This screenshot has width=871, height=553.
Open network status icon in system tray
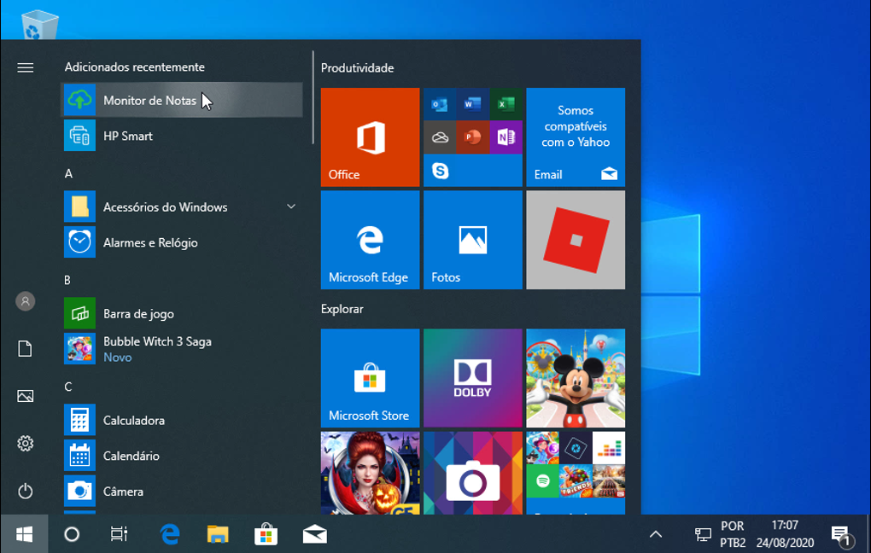coord(703,534)
